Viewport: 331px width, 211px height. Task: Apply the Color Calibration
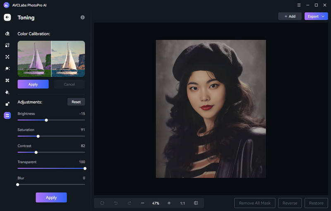pos(33,84)
